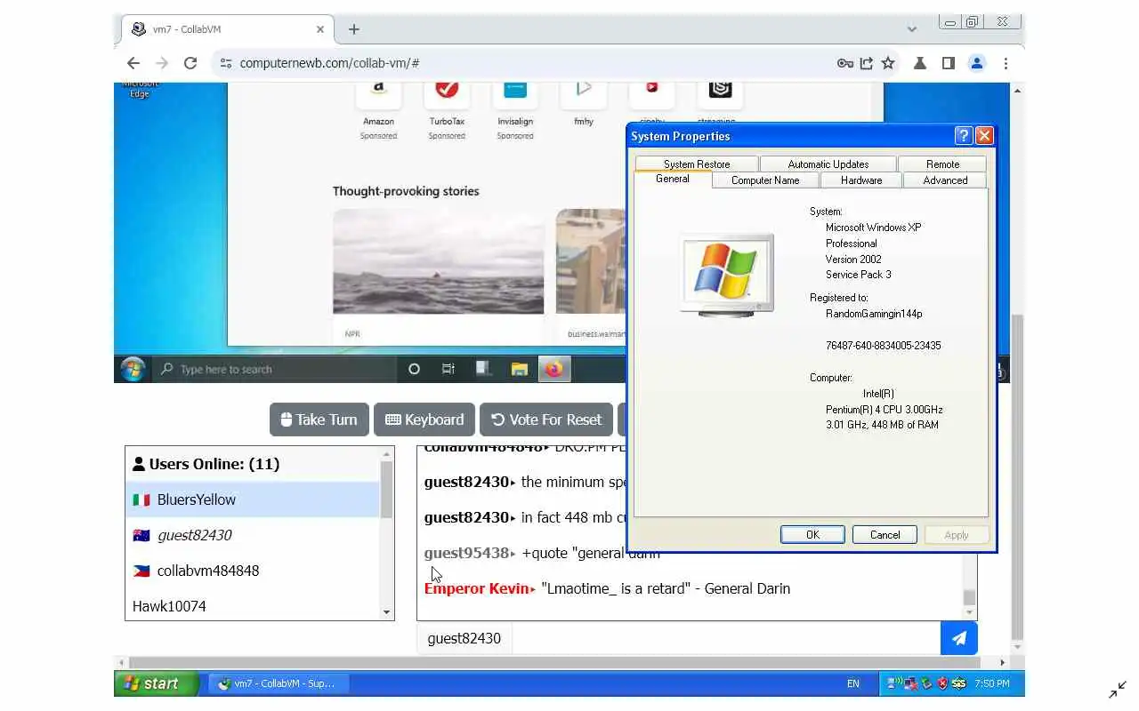Click the address bar URL field
The image size is (1139, 711).
coord(534,63)
